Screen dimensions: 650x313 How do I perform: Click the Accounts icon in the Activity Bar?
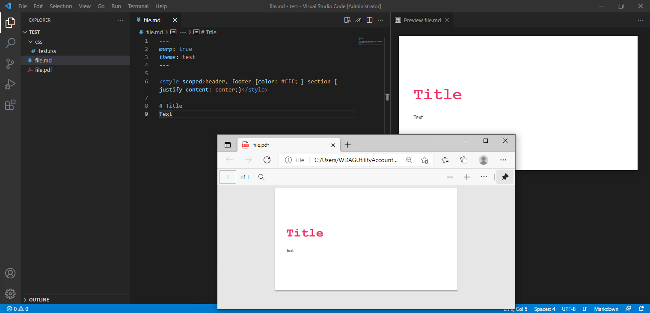pos(10,273)
